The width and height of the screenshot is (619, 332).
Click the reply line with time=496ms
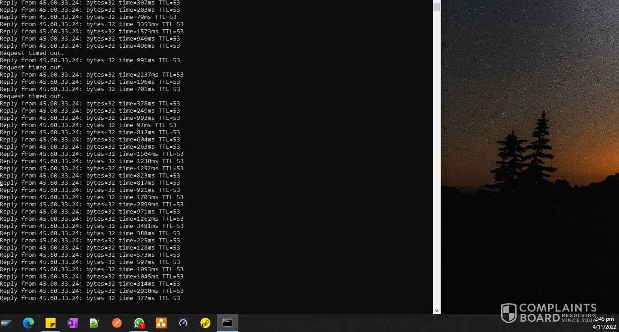tap(90, 46)
